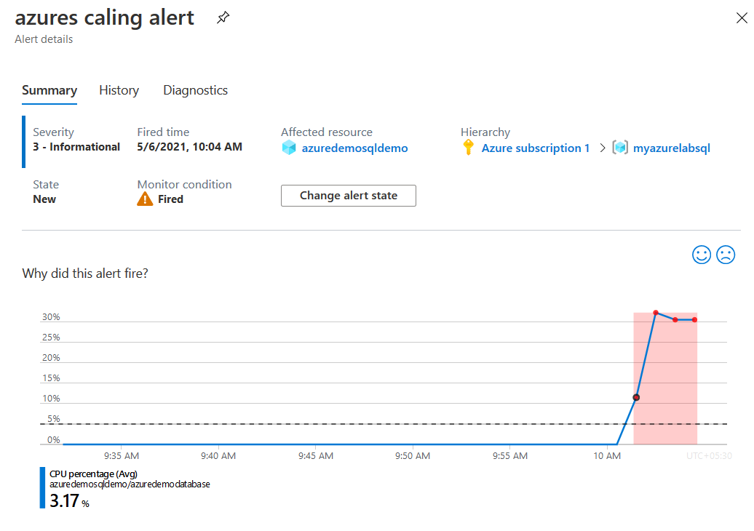
Task: Close the alert details panel
Action: (742, 18)
